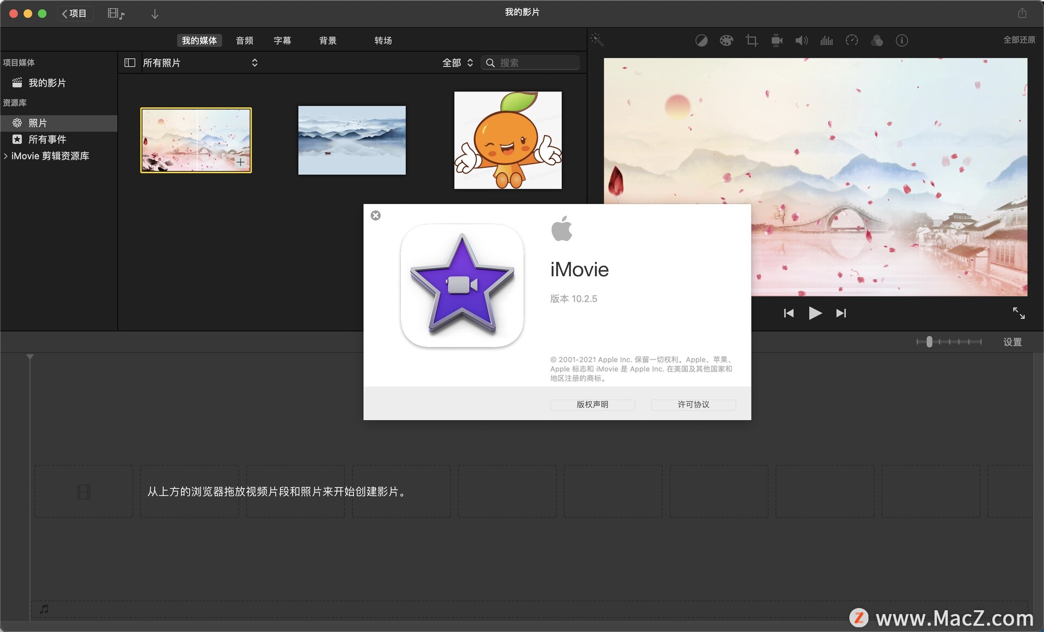The image size is (1044, 632).
Task: Open the 背景 backgrounds tab
Action: tap(328, 40)
